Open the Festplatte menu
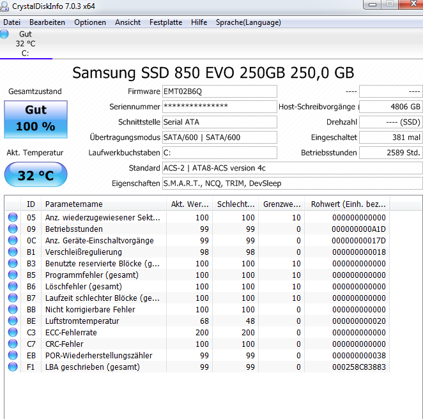 [x=165, y=22]
